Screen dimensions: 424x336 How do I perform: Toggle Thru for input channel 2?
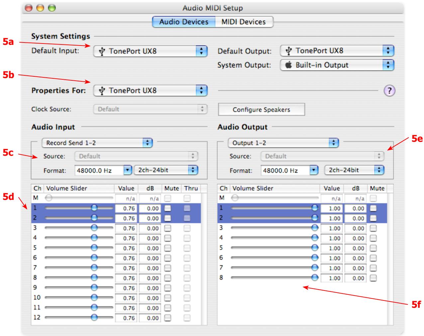tap(187, 218)
